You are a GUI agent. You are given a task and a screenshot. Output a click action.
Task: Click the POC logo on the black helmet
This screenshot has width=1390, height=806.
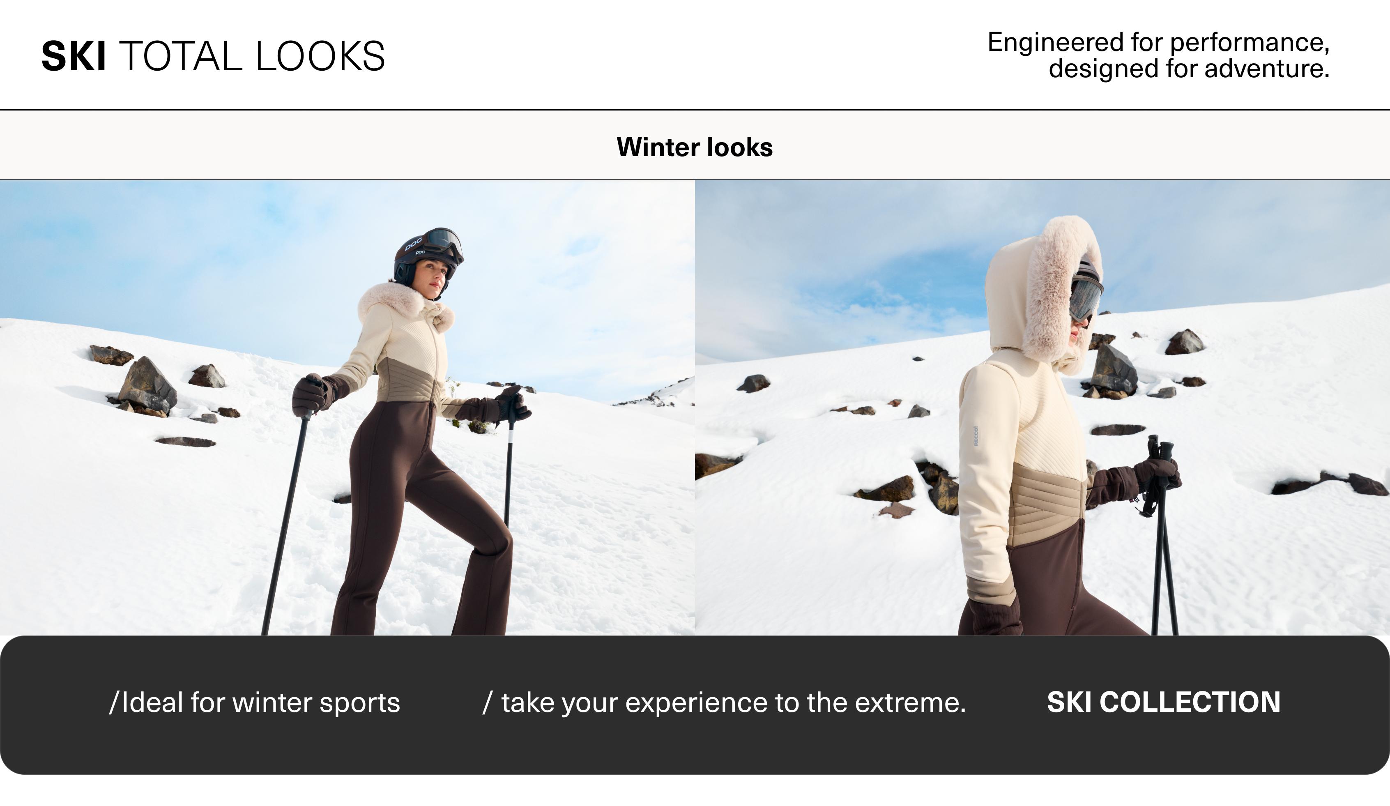pos(414,243)
